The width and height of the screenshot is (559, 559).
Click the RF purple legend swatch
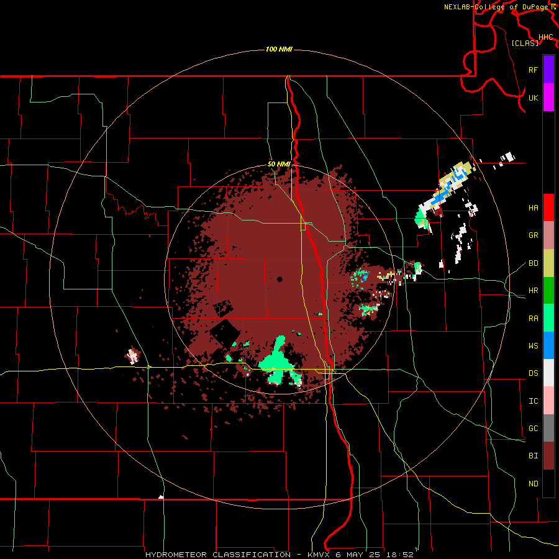548,70
